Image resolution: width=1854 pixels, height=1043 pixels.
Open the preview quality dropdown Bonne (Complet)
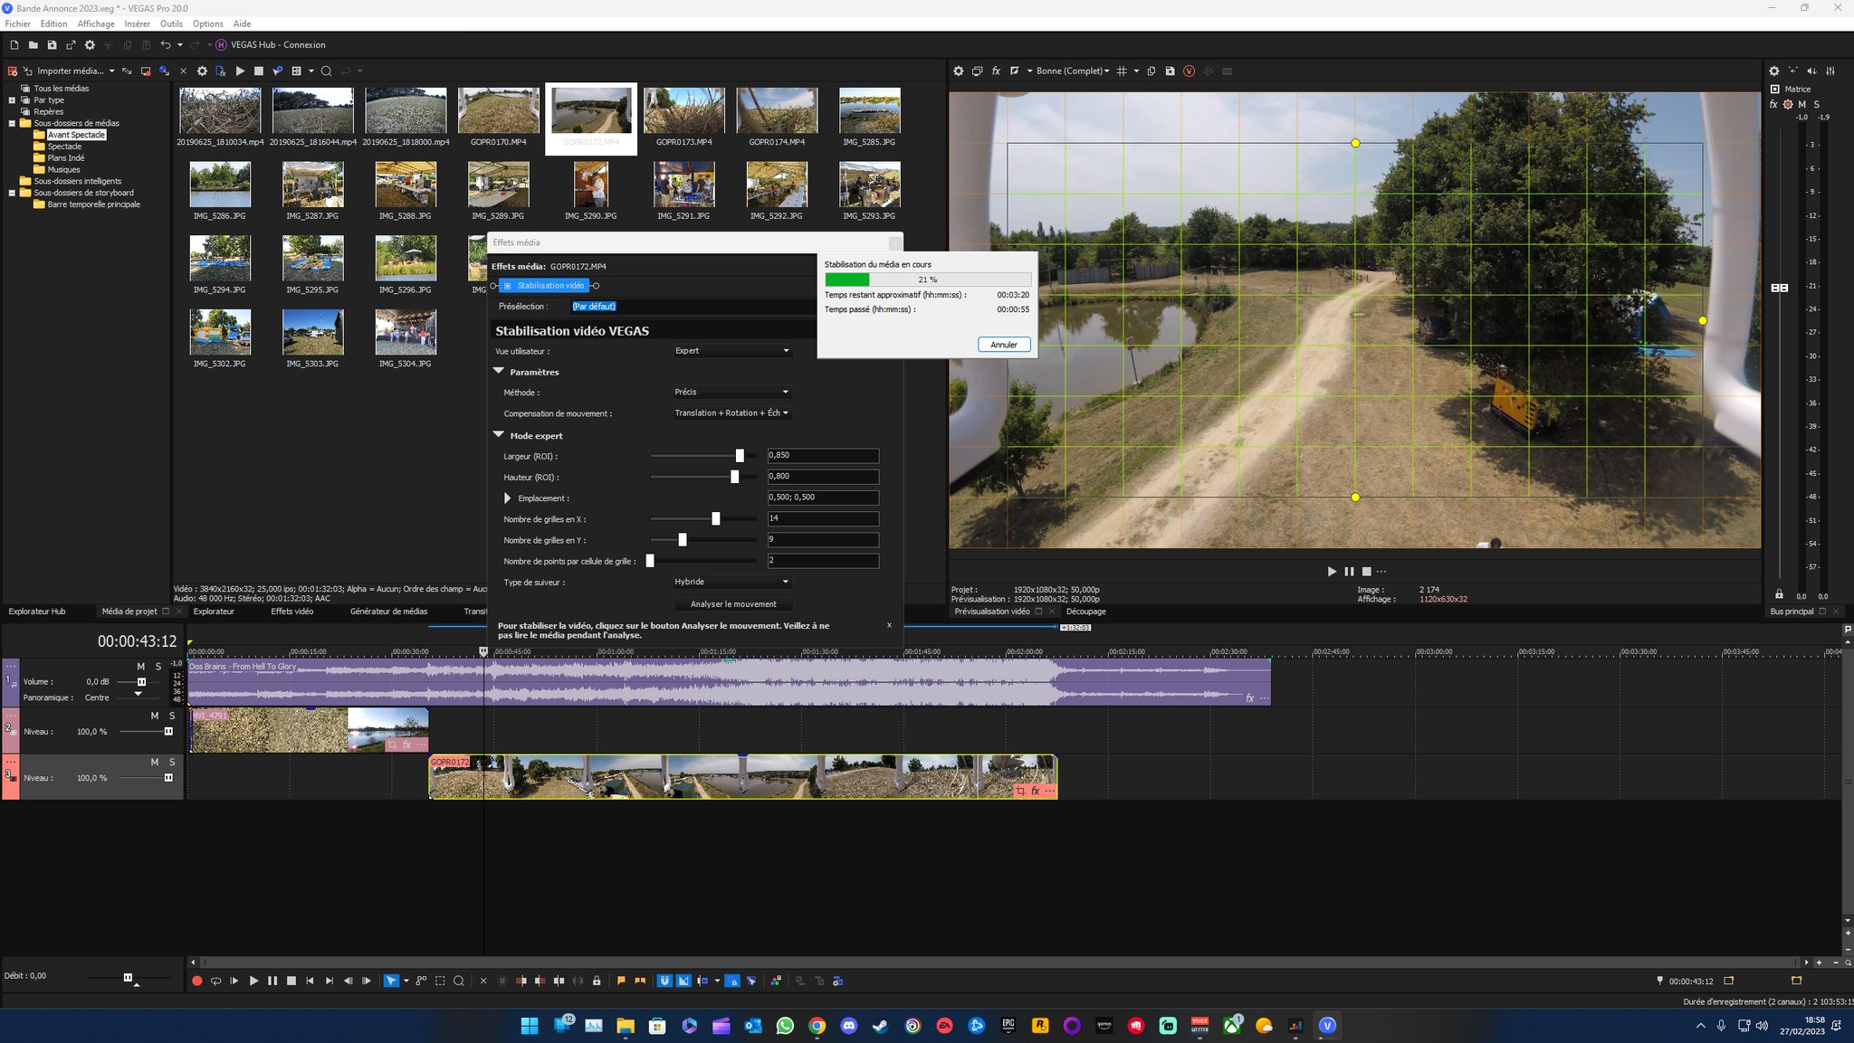(1073, 71)
